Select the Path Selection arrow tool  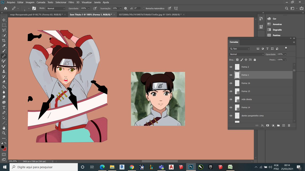click(x=4, y=118)
